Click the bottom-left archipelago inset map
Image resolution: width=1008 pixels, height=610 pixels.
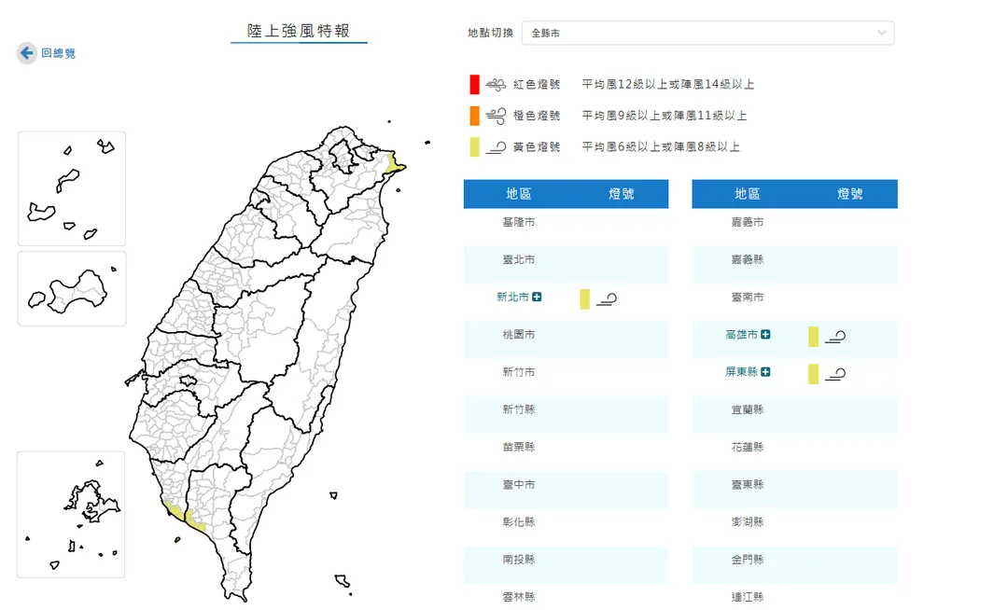pyautogui.click(x=71, y=514)
